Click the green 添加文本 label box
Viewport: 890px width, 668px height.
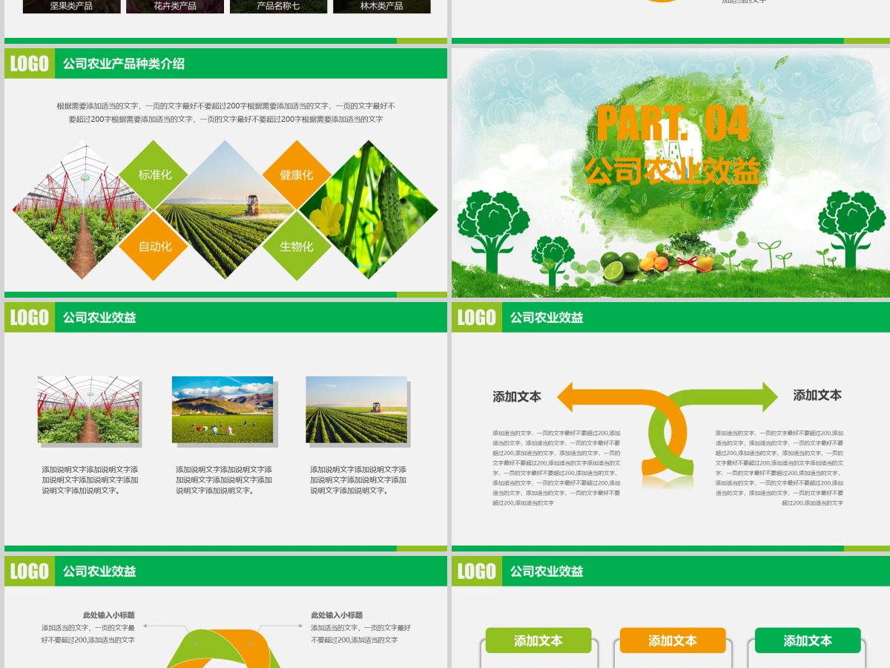[538, 641]
